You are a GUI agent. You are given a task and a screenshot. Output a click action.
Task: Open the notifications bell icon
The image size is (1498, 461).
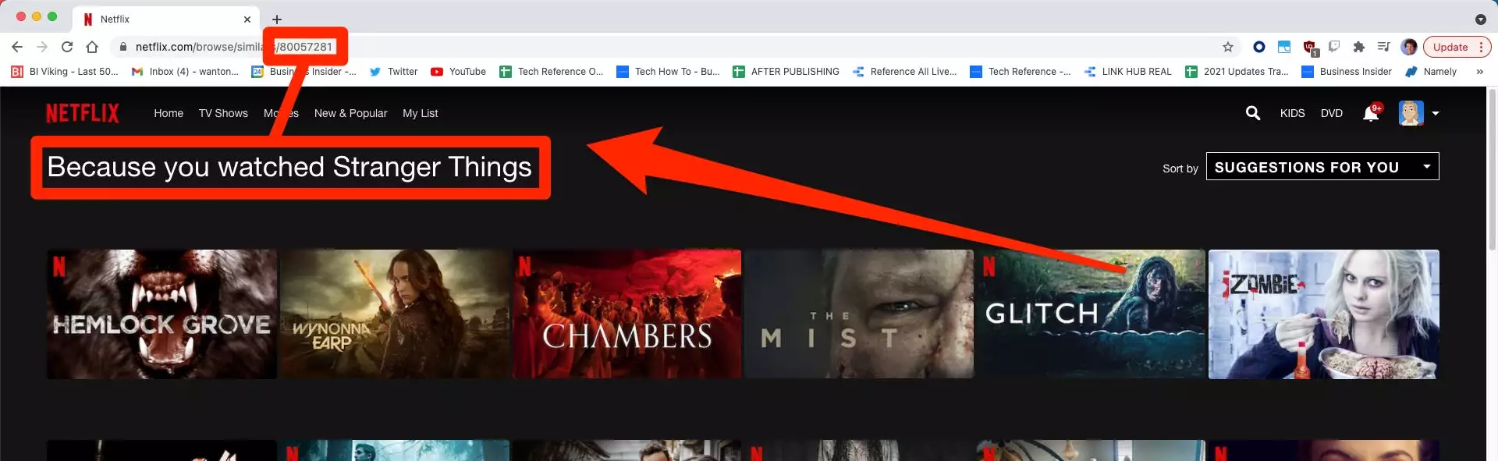pyautogui.click(x=1371, y=114)
